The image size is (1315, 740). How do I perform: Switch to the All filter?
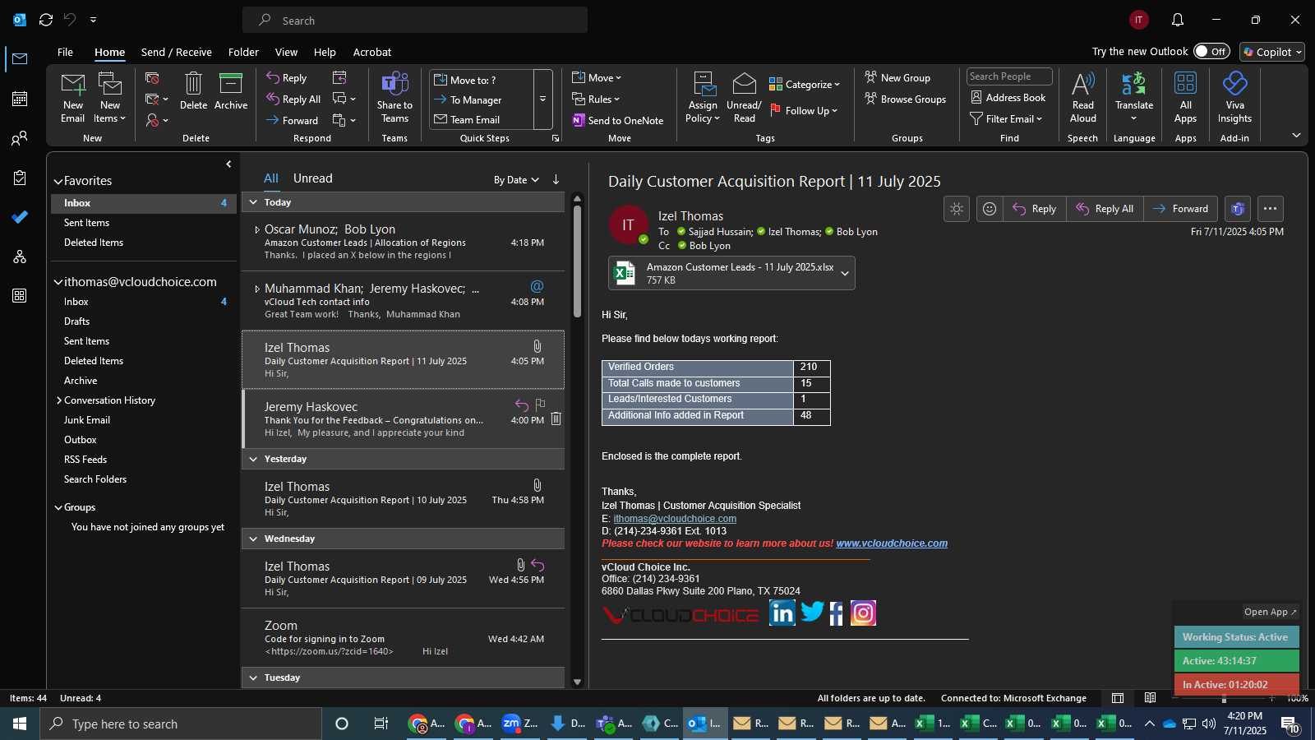[x=270, y=178]
